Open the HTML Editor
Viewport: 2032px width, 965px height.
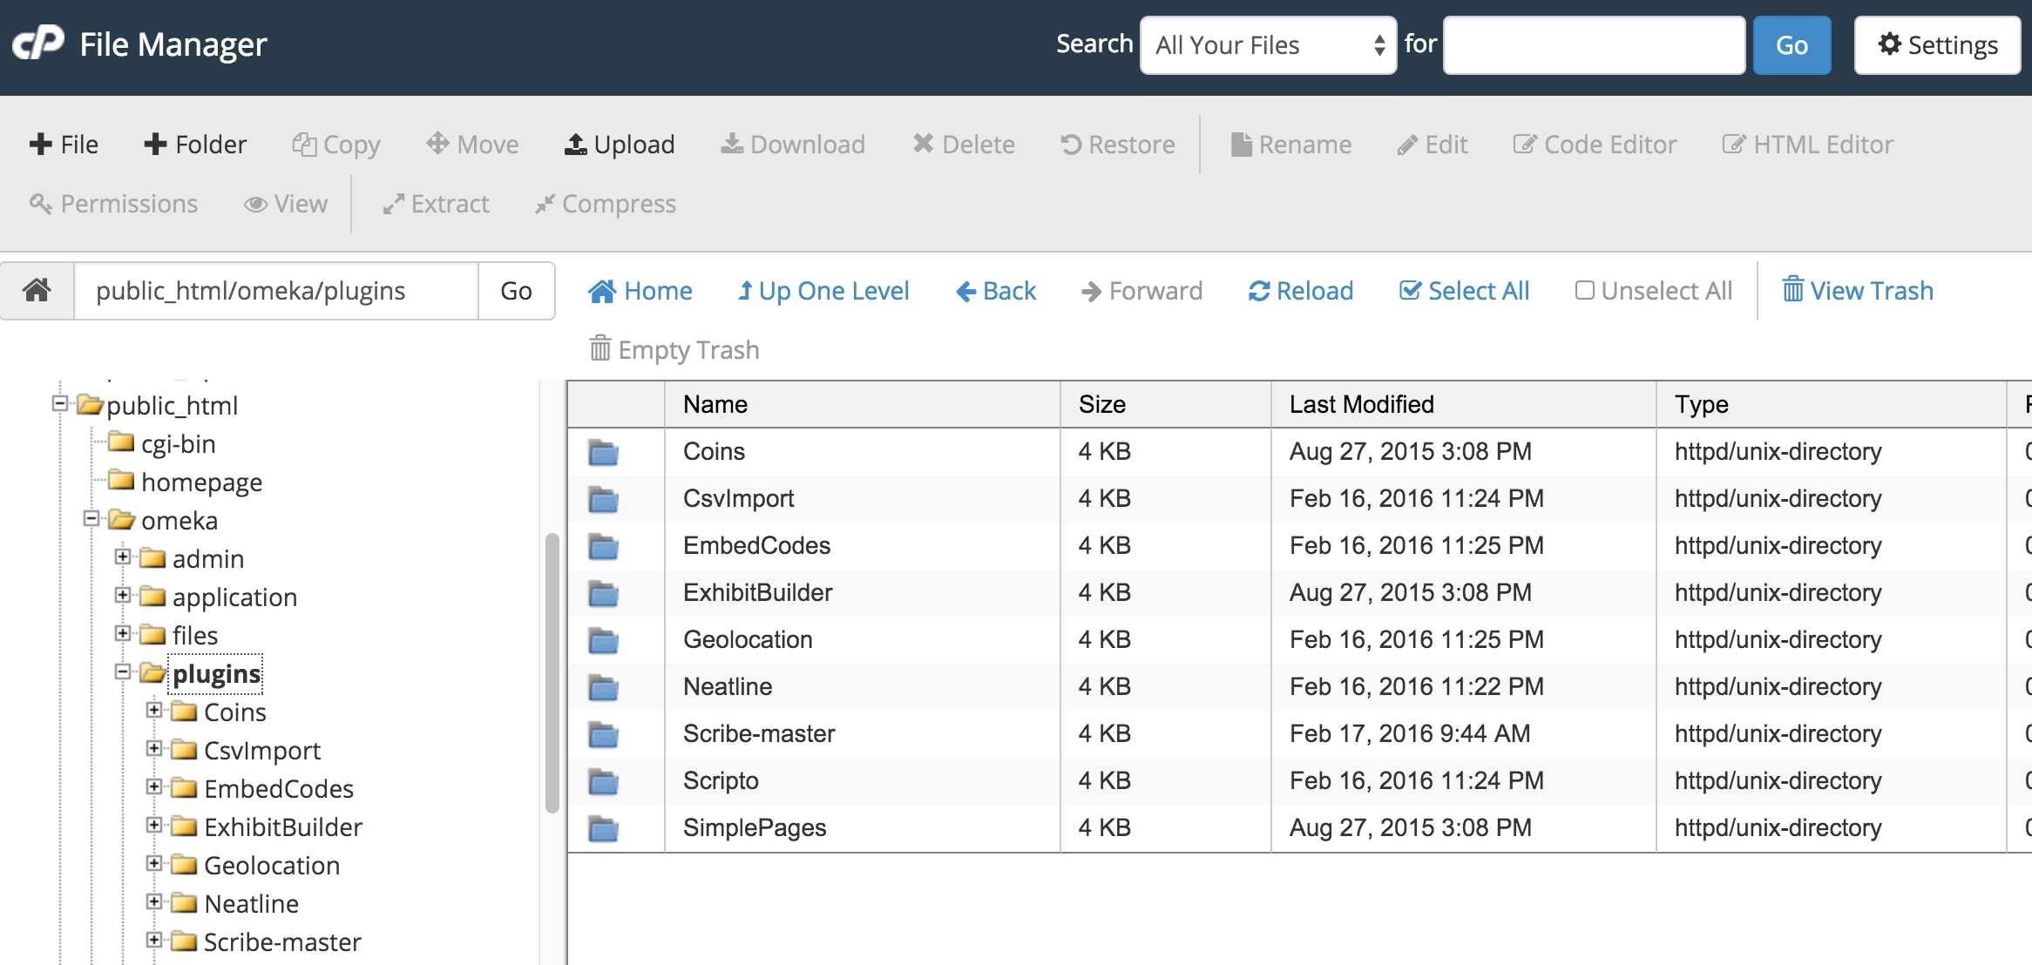[1808, 145]
